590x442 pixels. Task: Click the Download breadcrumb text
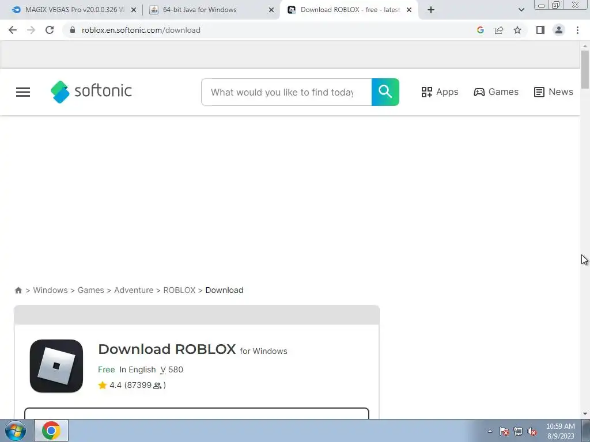tap(224, 290)
